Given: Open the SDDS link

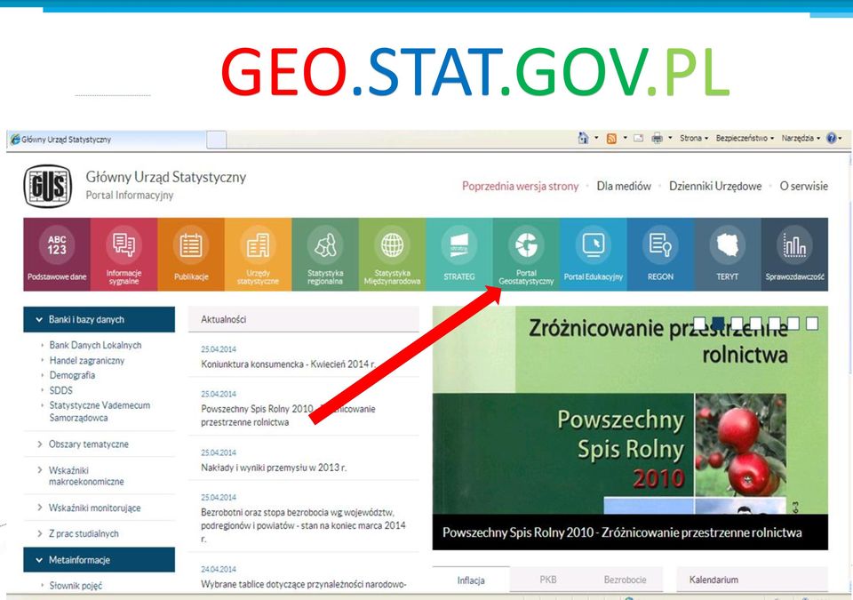Looking at the screenshot, I should (x=61, y=390).
